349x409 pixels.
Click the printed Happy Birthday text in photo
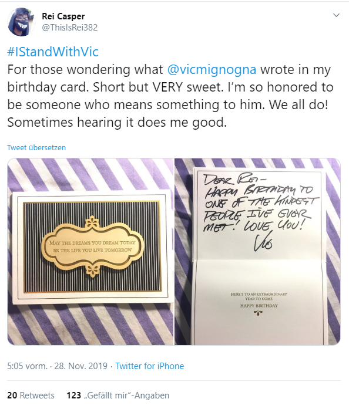point(259,306)
